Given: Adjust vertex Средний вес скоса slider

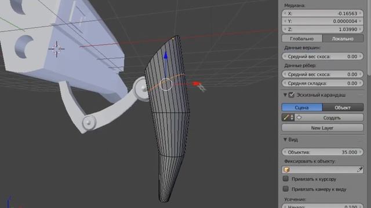Looking at the screenshot, I should tap(322, 57).
